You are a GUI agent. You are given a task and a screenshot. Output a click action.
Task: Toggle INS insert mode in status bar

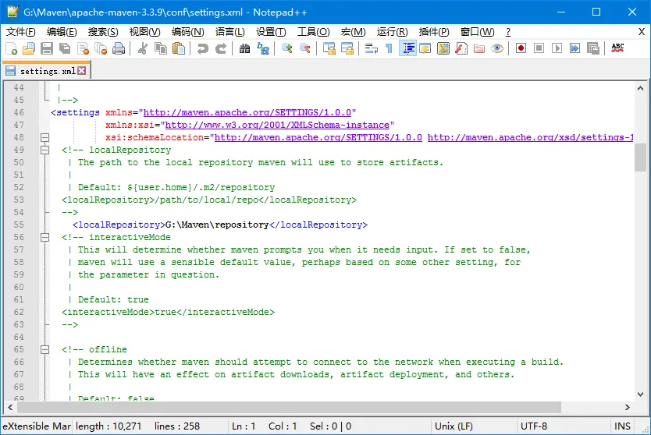[622, 426]
